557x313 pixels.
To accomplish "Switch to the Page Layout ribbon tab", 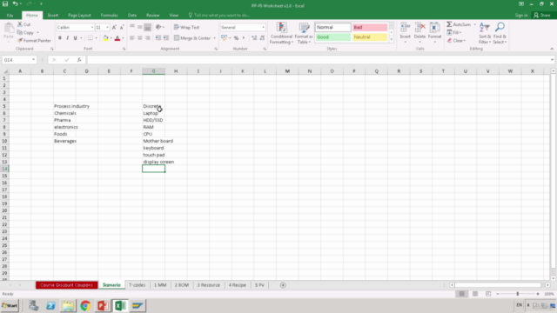I will pos(79,16).
